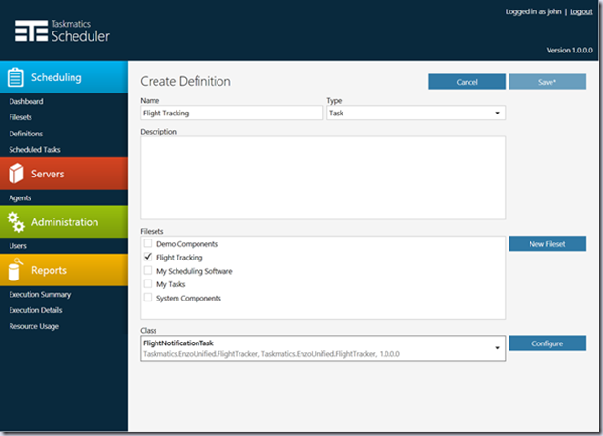Expand the Class dropdown arrow
The width and height of the screenshot is (603, 436).
click(497, 348)
